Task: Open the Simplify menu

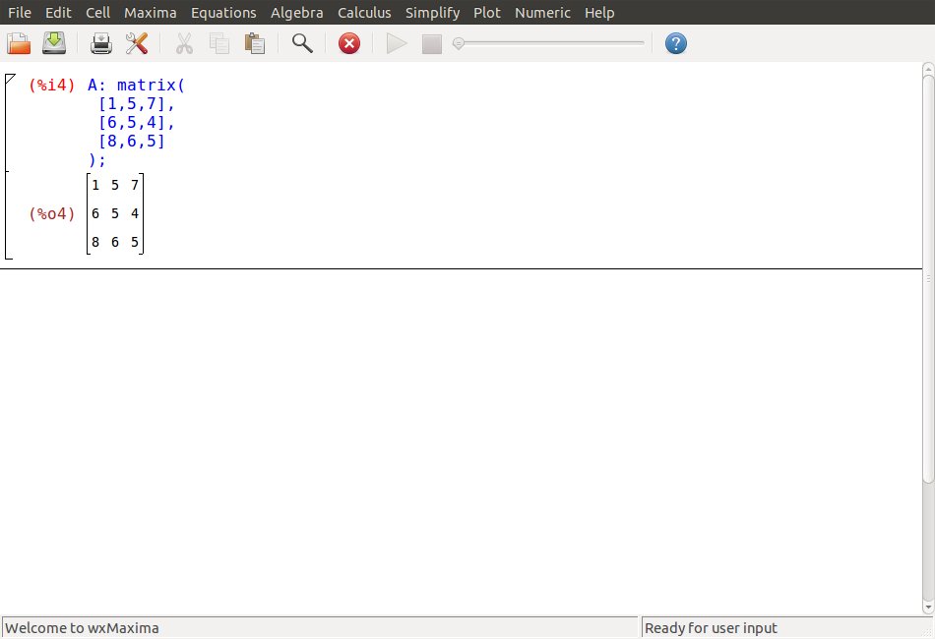Action: (432, 13)
